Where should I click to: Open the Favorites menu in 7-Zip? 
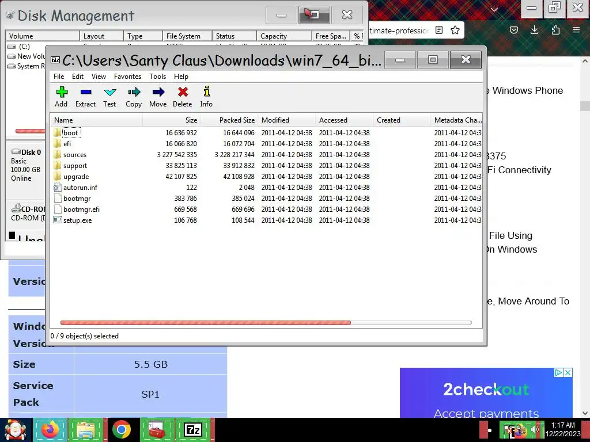coord(127,77)
